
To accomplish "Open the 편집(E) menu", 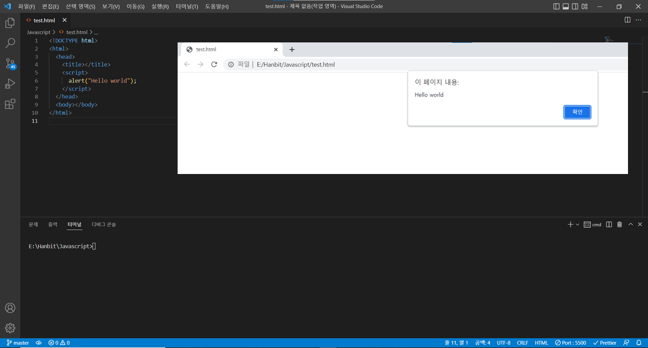I will pos(50,6).
